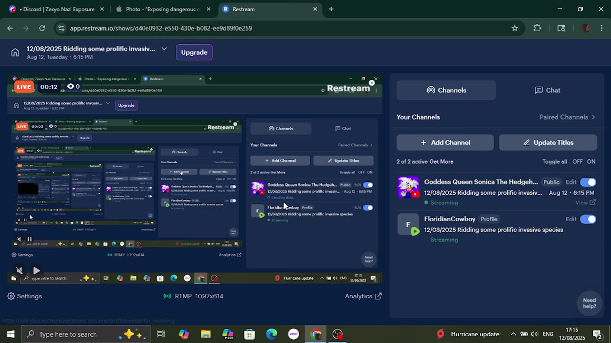This screenshot has width=611, height=343.
Task: Open the battery status tray icon
Action: pyautogui.click(x=524, y=334)
